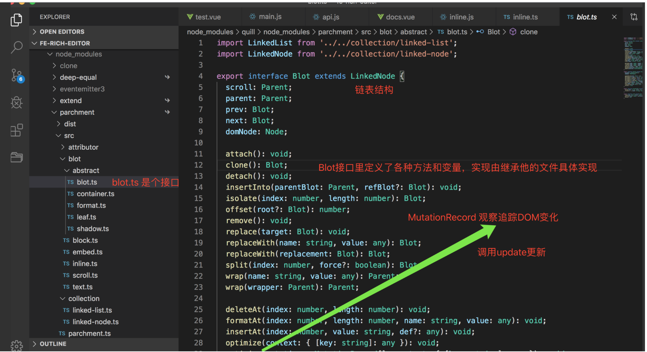Open blot.ts in the explorer tree
This screenshot has height=352, width=647.
[104, 182]
